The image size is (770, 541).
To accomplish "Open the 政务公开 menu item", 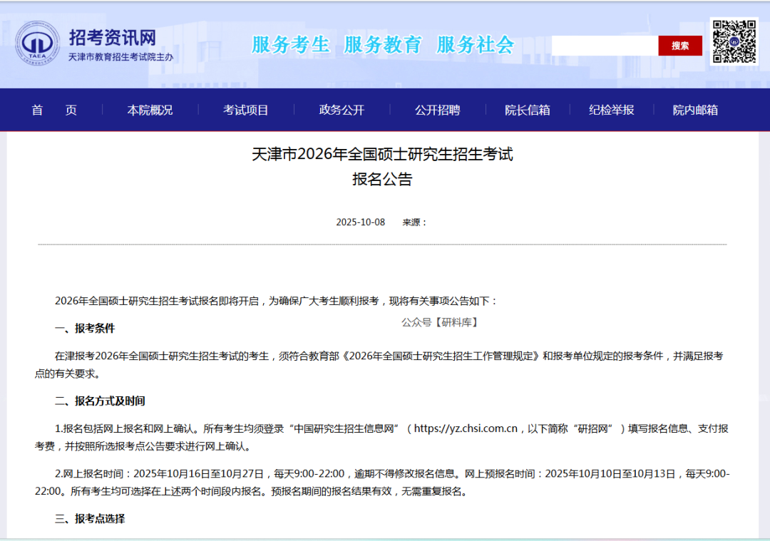I will (x=342, y=110).
